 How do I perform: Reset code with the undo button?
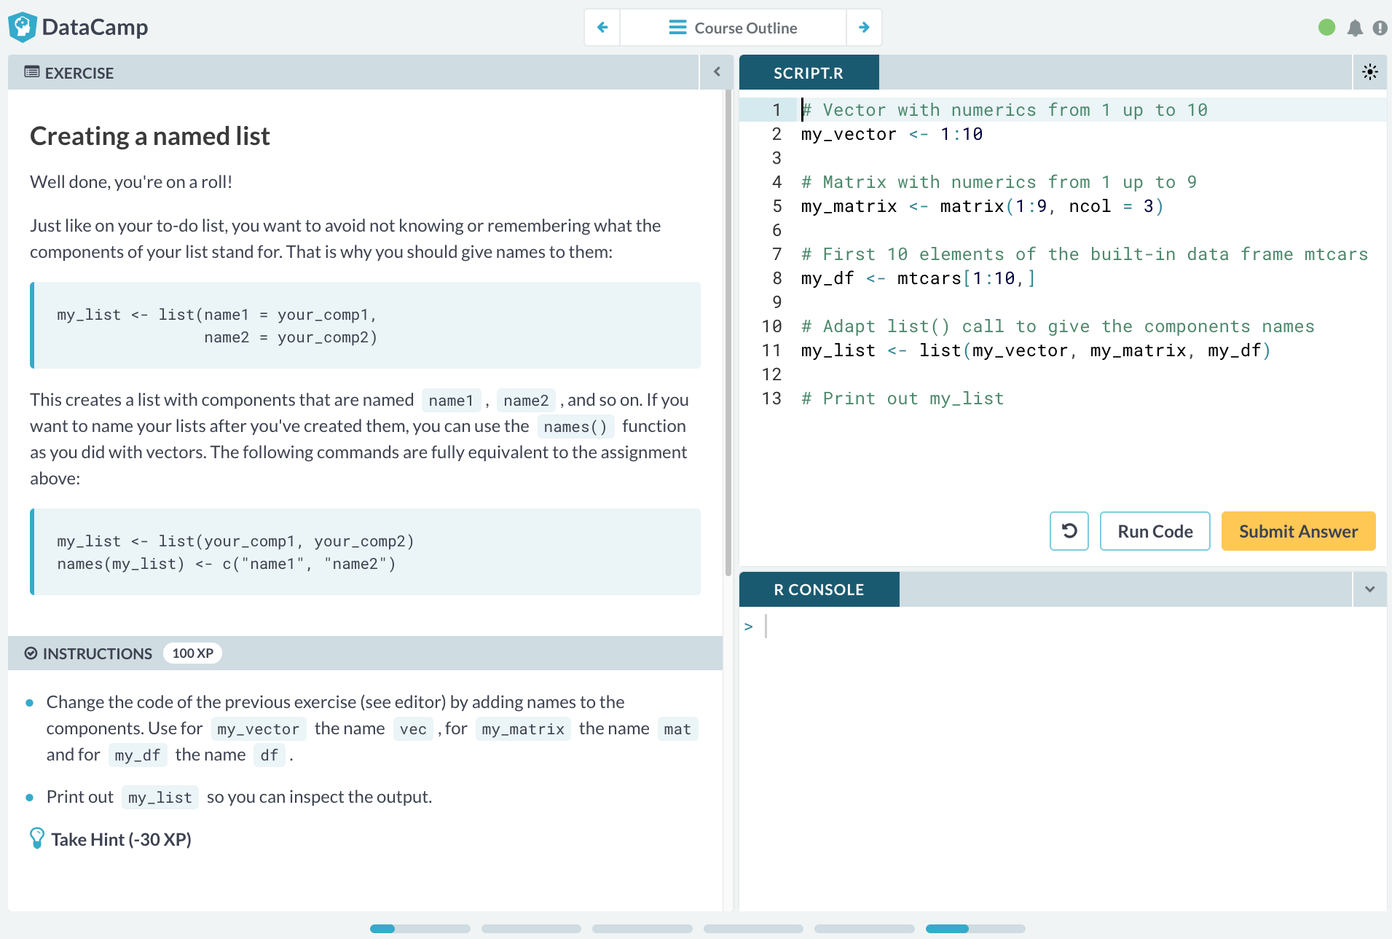tap(1069, 531)
